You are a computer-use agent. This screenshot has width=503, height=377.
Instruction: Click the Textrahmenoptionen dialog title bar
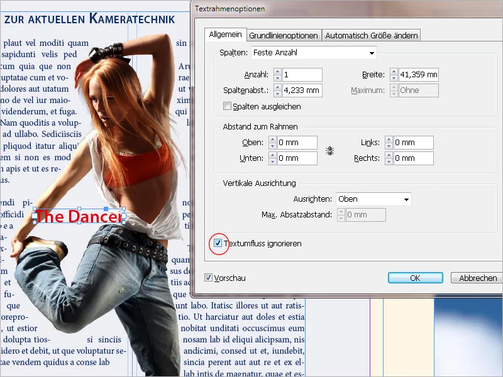click(348, 9)
